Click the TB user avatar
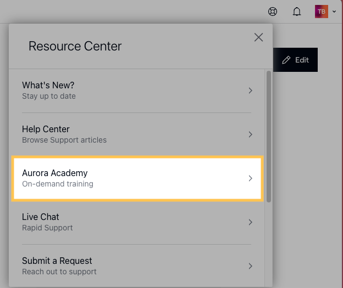The width and height of the screenshot is (343, 288). 322,12
